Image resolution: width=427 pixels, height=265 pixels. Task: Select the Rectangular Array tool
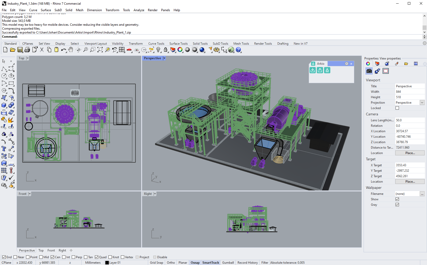[4, 170]
